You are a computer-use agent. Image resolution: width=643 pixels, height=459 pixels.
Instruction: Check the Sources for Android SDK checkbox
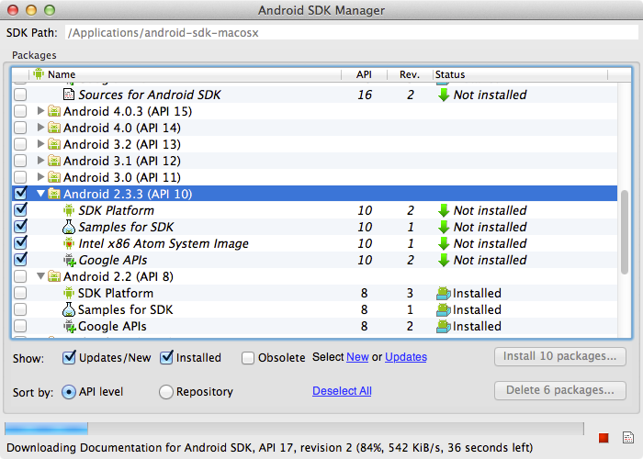click(20, 95)
